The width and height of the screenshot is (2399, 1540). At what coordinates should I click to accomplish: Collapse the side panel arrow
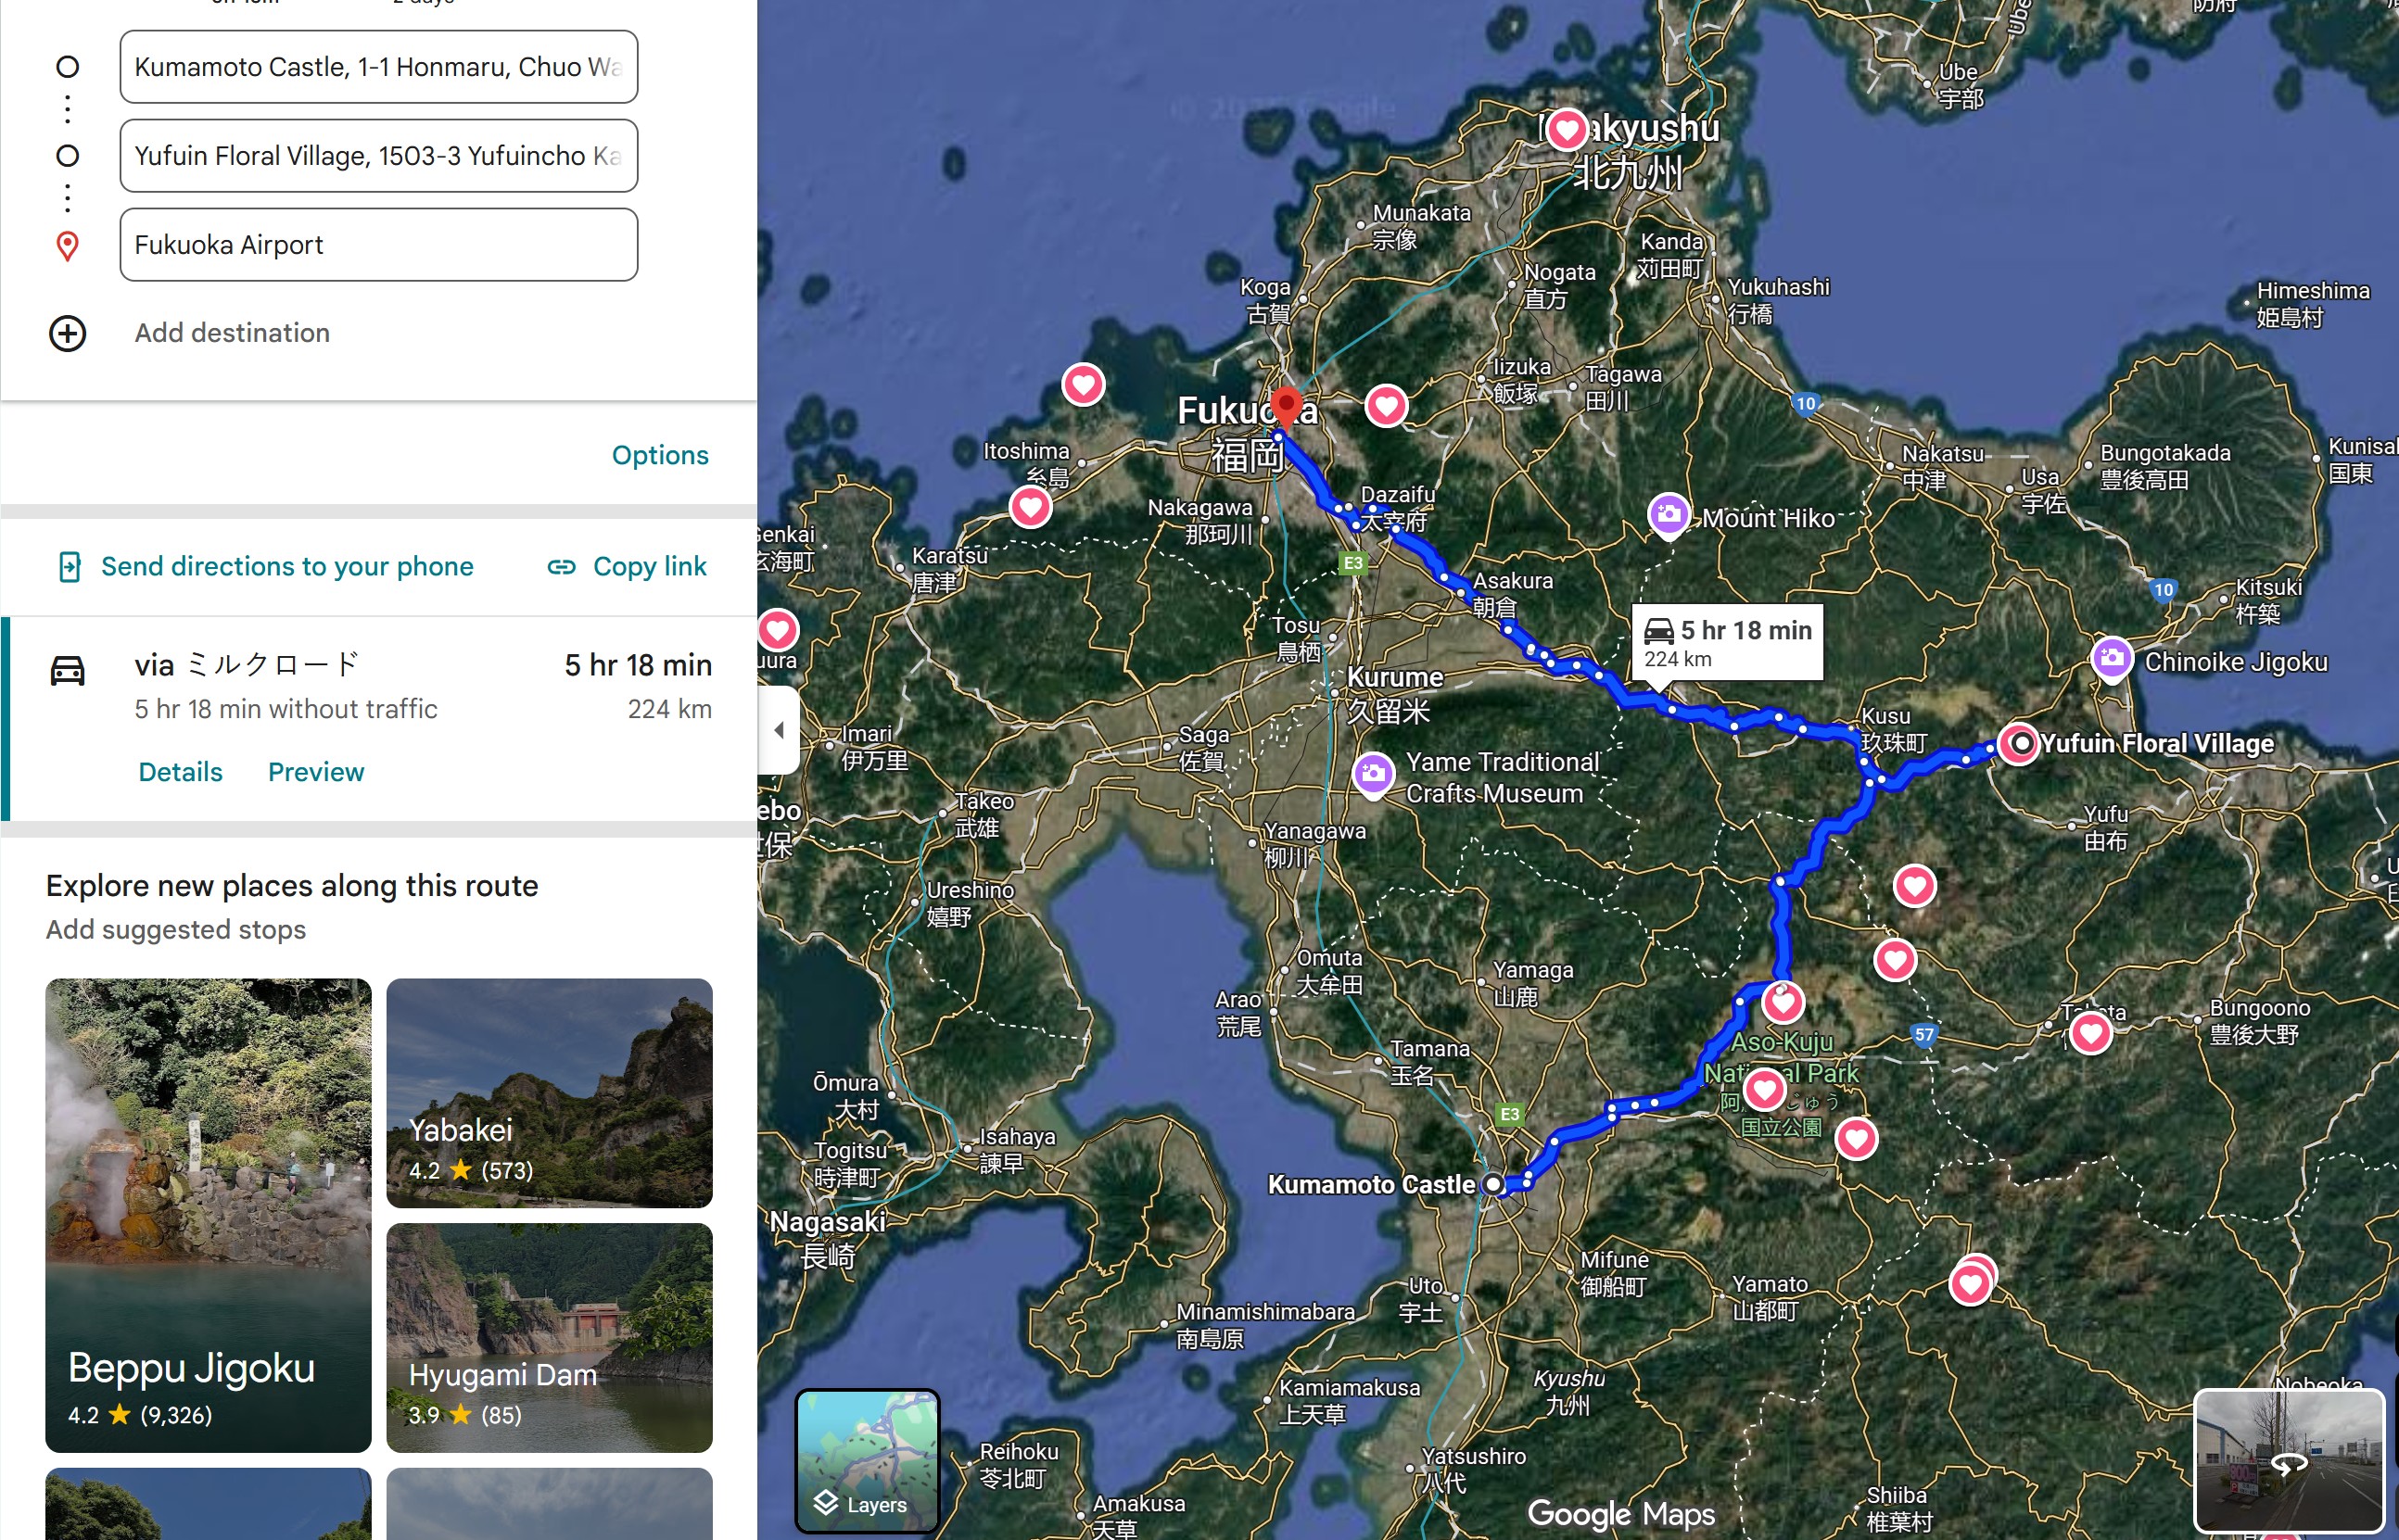[779, 730]
